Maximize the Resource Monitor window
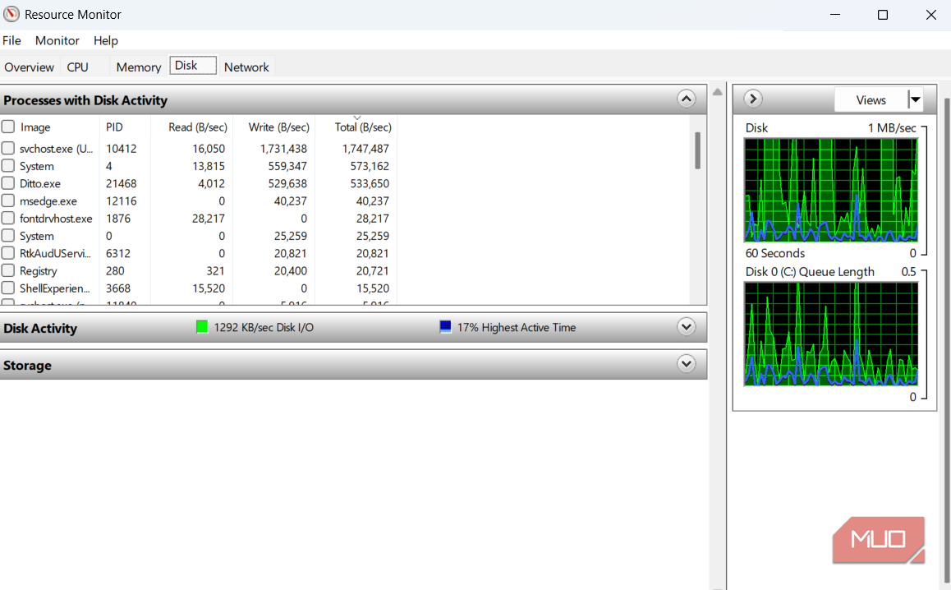Screen dimensions: 951x590 (x=883, y=15)
